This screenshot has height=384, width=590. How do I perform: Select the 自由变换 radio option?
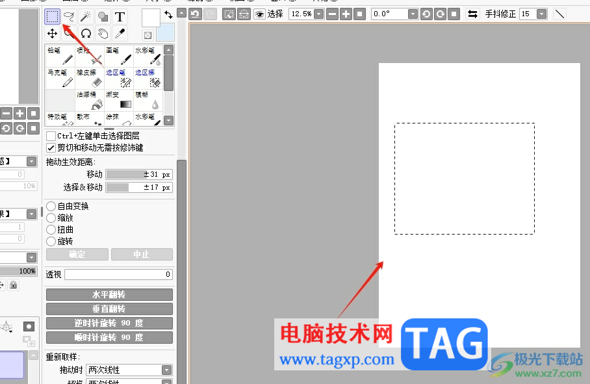coord(51,206)
